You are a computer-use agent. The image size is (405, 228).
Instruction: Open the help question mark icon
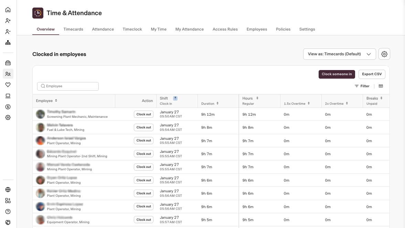tap(8, 212)
